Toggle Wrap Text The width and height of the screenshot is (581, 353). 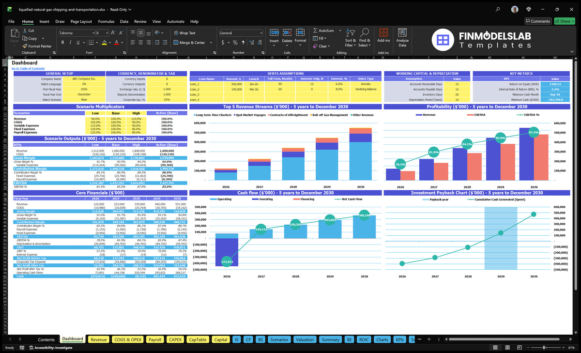pyautogui.click(x=184, y=33)
